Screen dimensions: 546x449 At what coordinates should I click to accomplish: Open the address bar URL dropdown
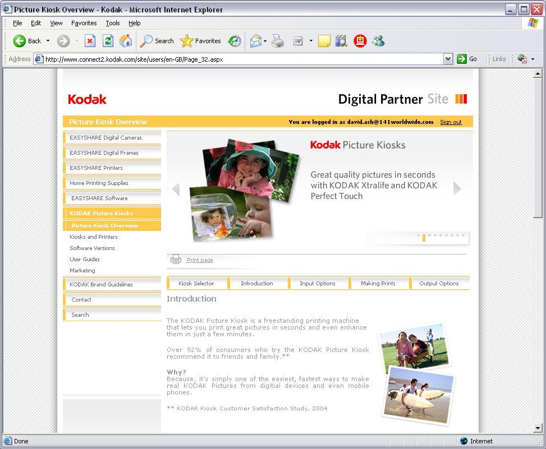448,59
